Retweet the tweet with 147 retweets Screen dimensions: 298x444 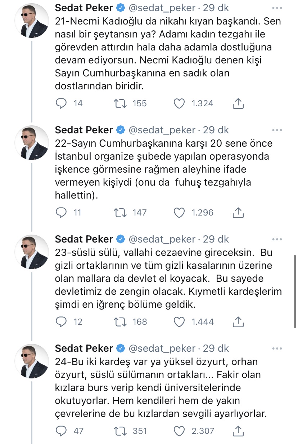point(120,213)
